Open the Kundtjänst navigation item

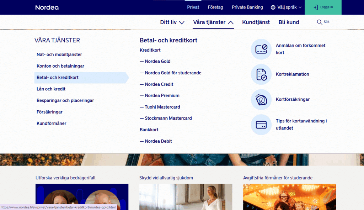256,22
